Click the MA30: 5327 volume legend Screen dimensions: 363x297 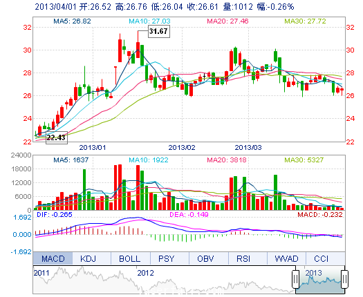(x=304, y=160)
